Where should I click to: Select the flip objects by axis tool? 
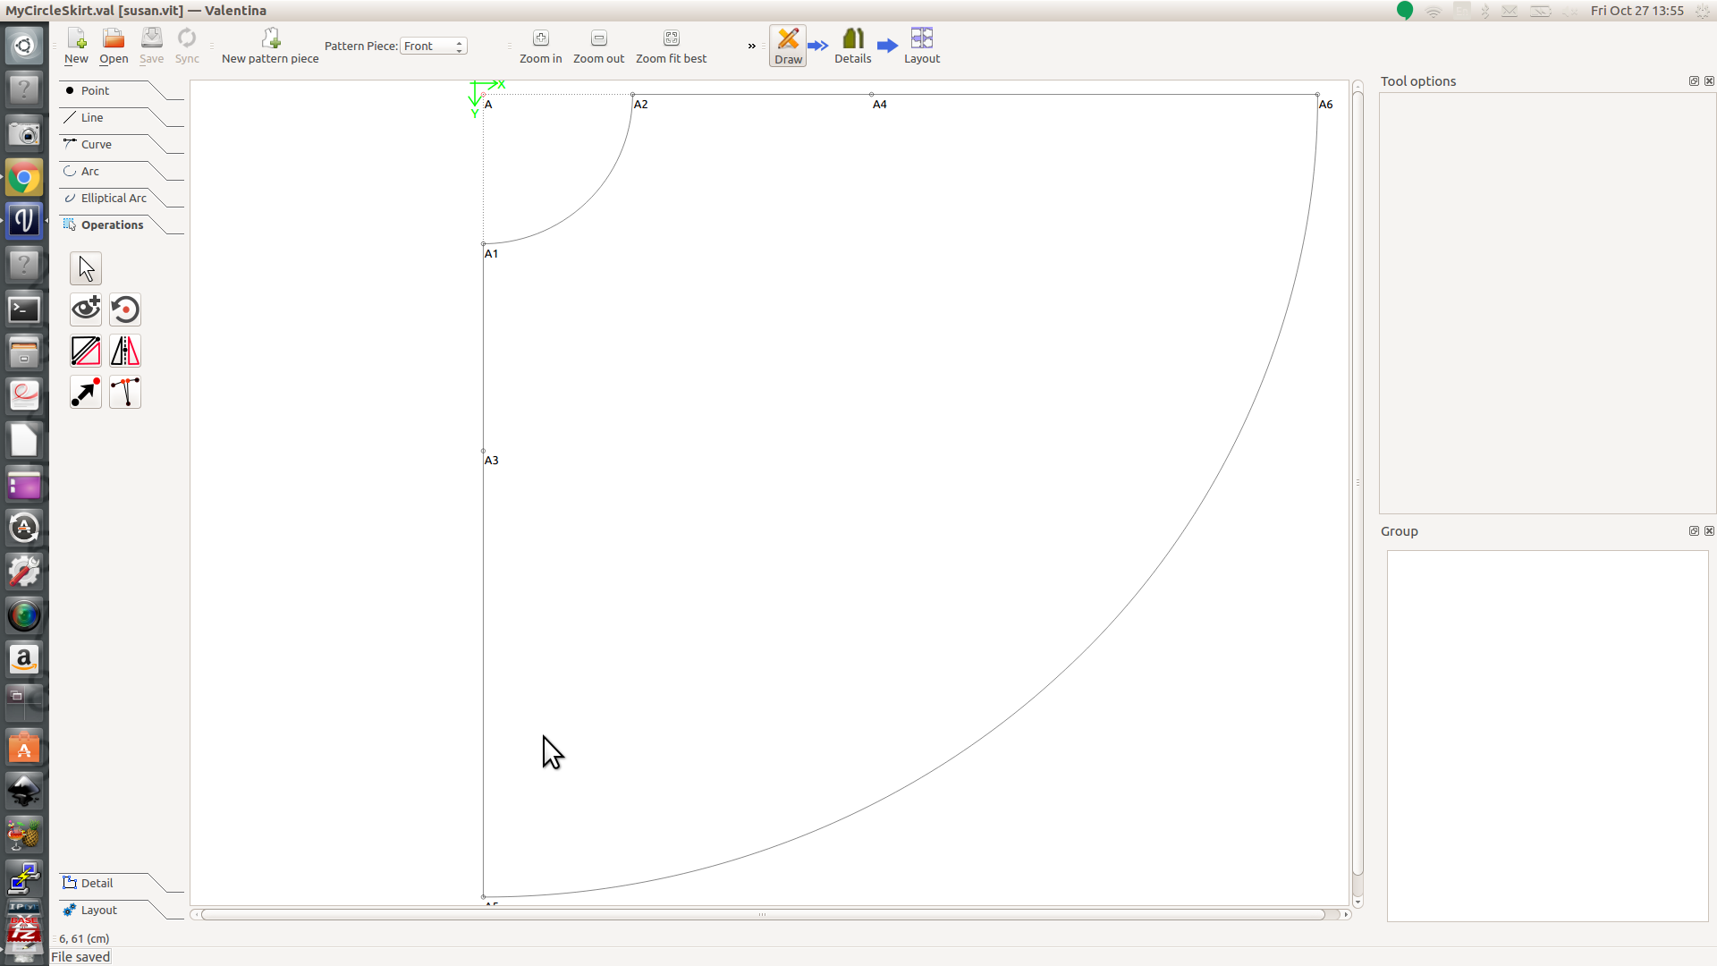125,351
